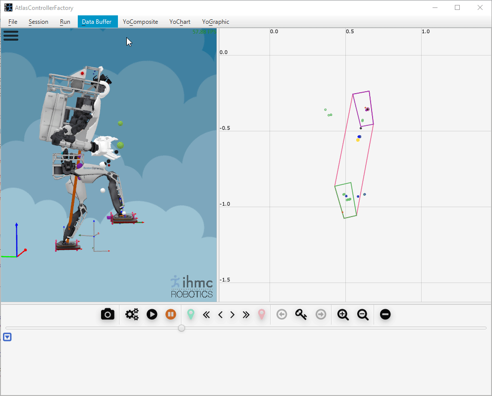Open the YoGraphic menu
Screen dimensions: 492x396
(x=216, y=22)
